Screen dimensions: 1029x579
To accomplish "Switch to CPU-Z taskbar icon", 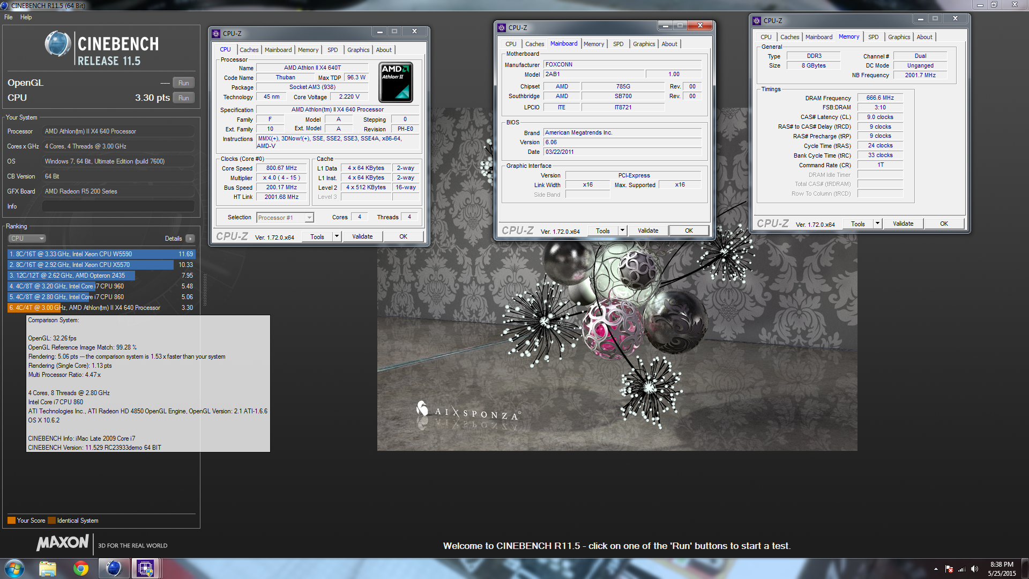I will [x=145, y=568].
